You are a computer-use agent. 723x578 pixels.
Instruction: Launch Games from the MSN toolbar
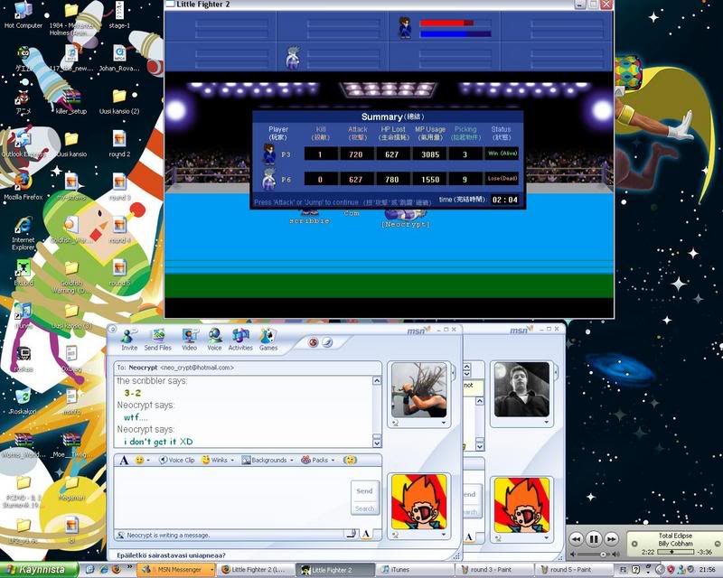tap(268, 338)
